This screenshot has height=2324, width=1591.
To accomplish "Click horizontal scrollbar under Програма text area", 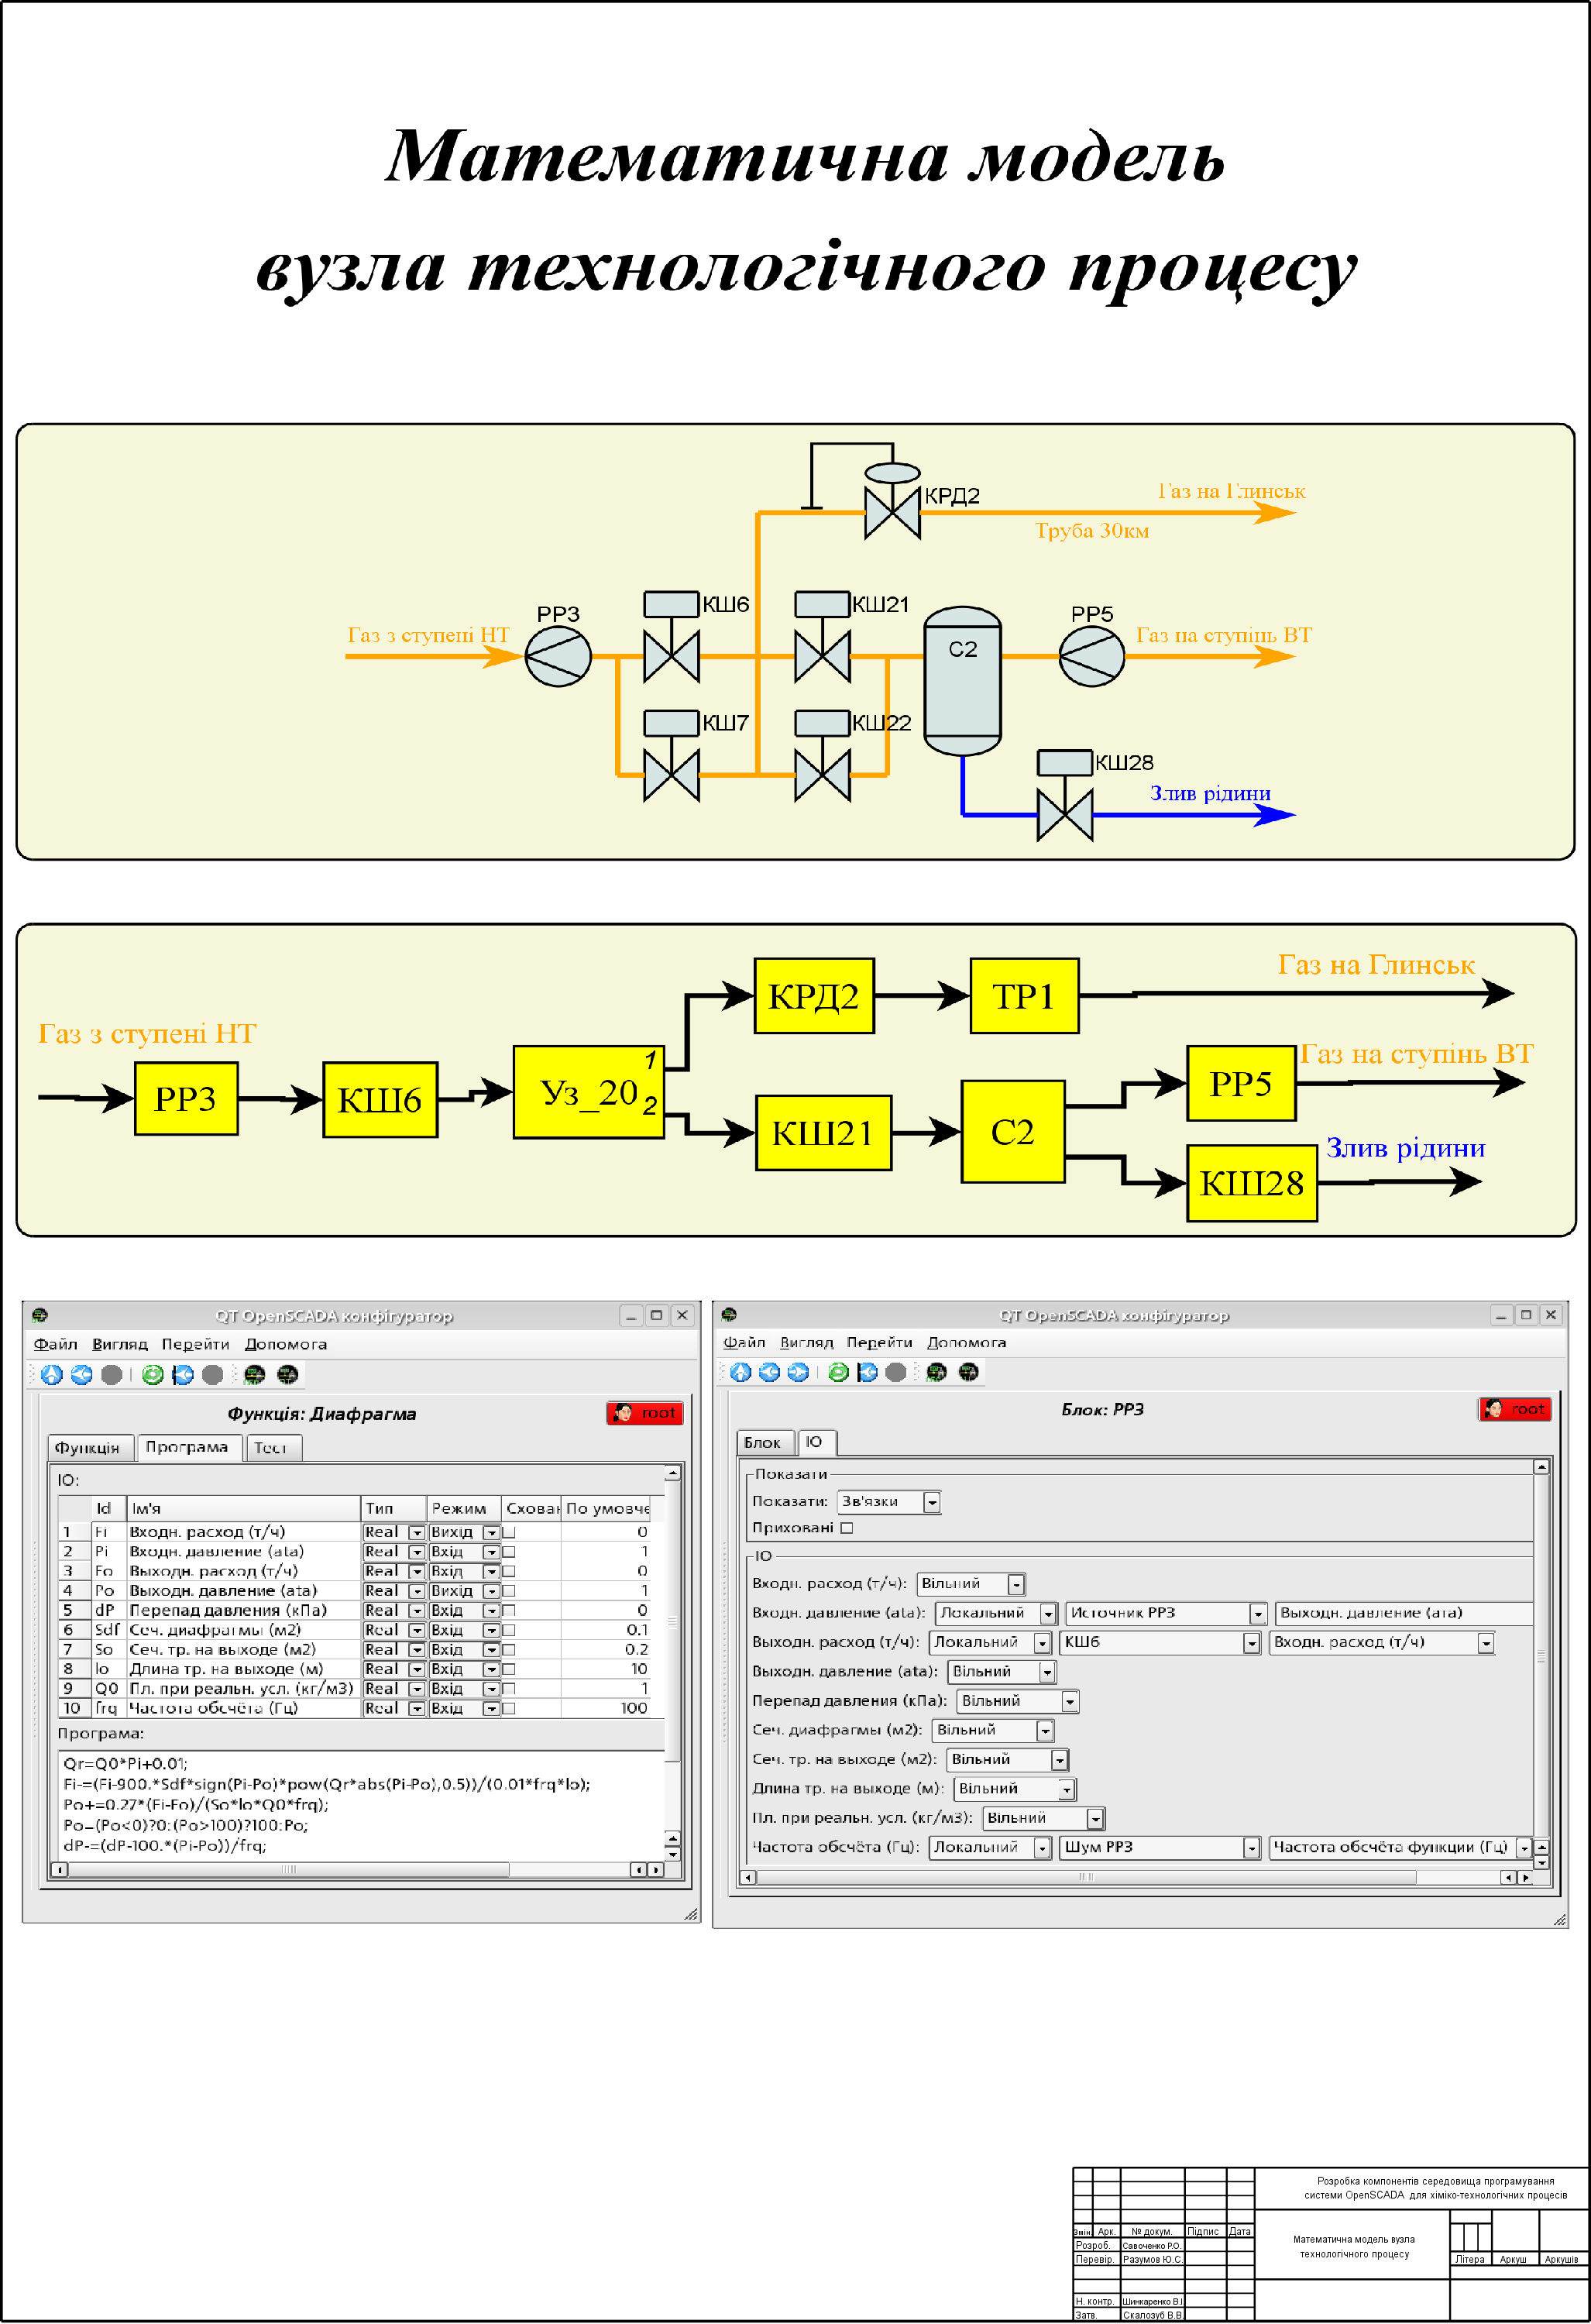I will 288,1869.
